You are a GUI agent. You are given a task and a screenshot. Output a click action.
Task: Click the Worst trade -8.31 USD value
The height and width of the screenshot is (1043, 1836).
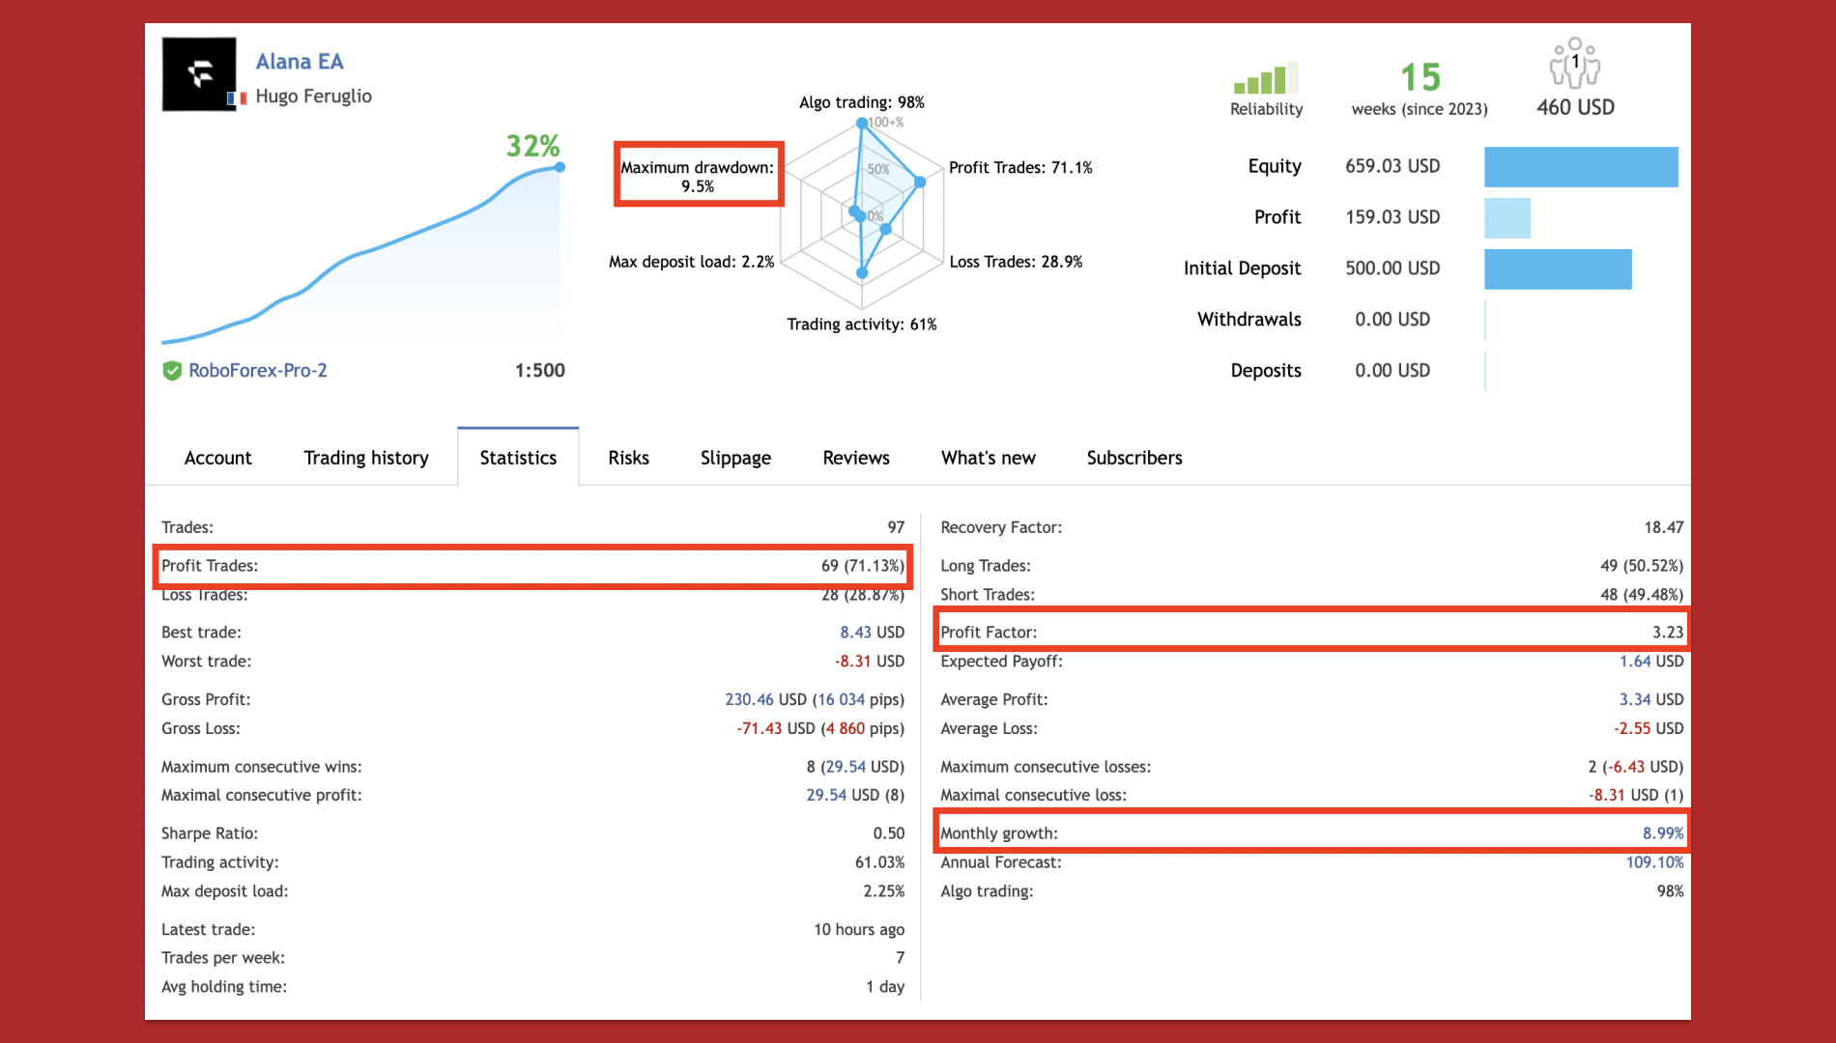870,662
